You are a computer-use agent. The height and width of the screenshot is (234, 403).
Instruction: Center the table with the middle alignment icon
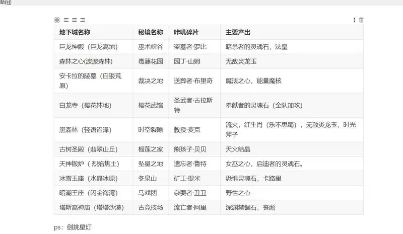(x=74, y=20)
